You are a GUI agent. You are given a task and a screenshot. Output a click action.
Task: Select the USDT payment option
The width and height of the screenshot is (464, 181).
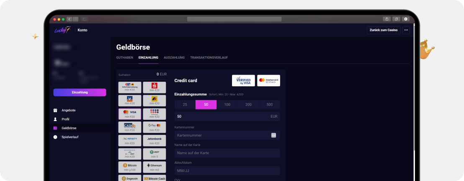[x=154, y=154]
